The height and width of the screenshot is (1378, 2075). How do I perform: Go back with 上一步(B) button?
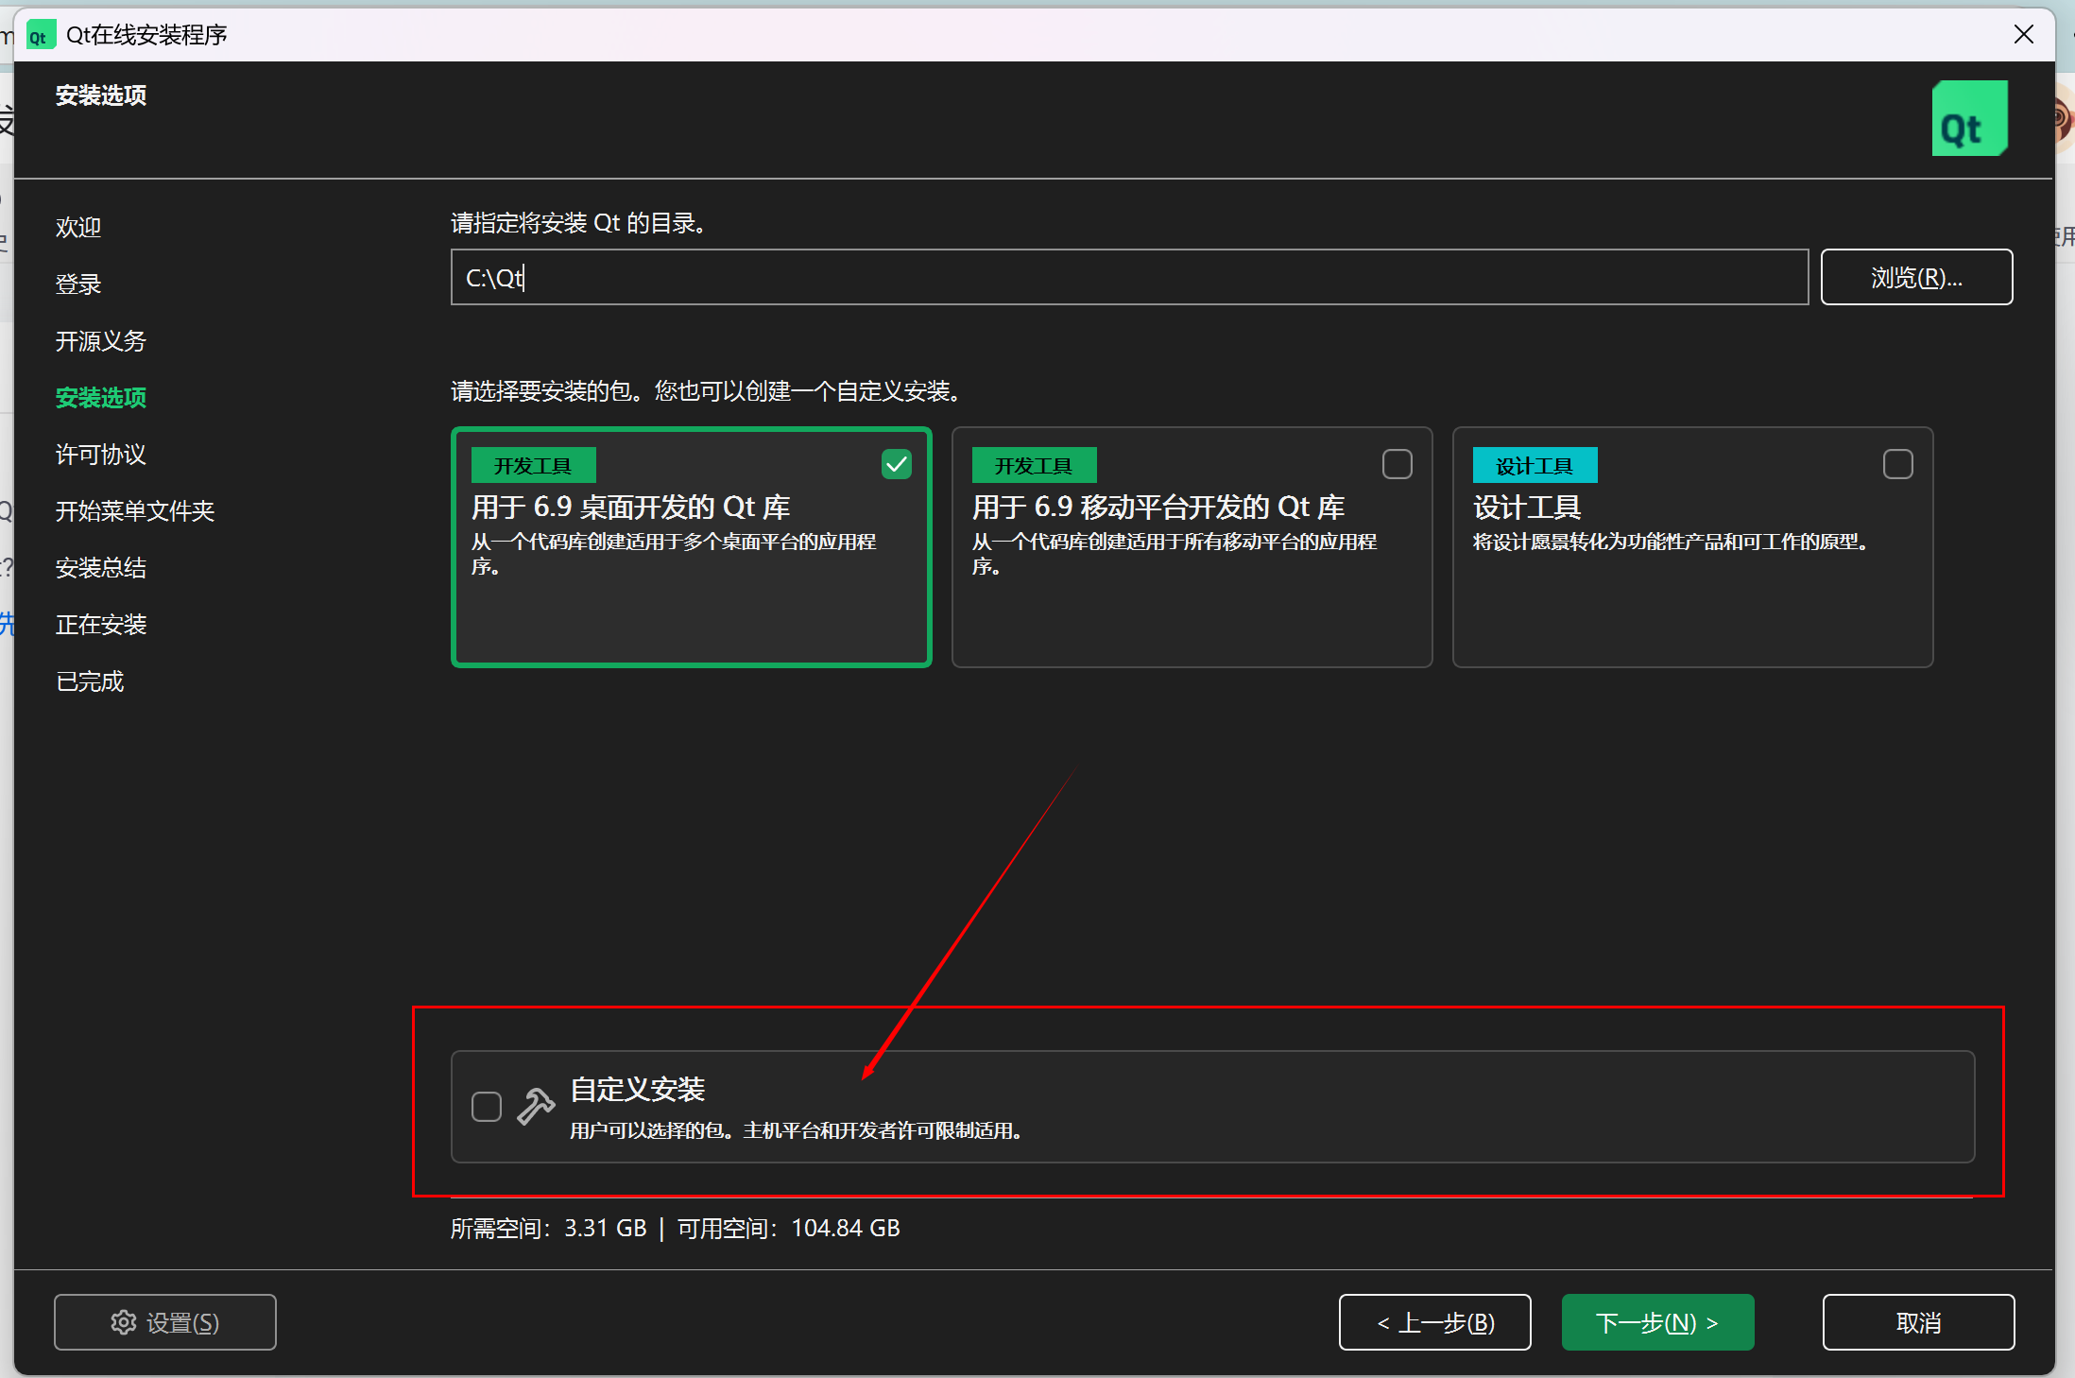[1434, 1321]
